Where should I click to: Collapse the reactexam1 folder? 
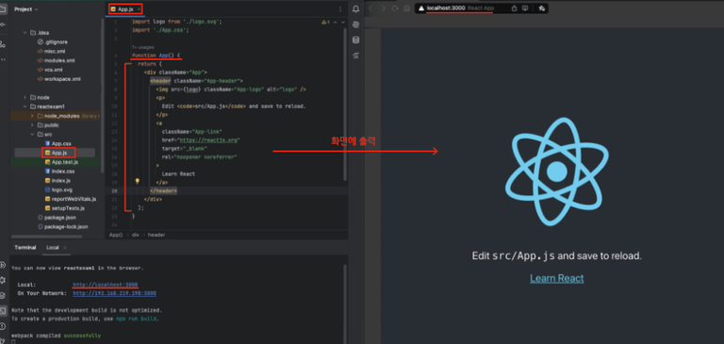tap(25, 106)
